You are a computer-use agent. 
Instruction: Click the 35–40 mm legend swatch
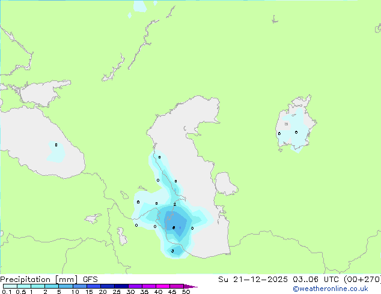pyautogui.click(x=148, y=286)
